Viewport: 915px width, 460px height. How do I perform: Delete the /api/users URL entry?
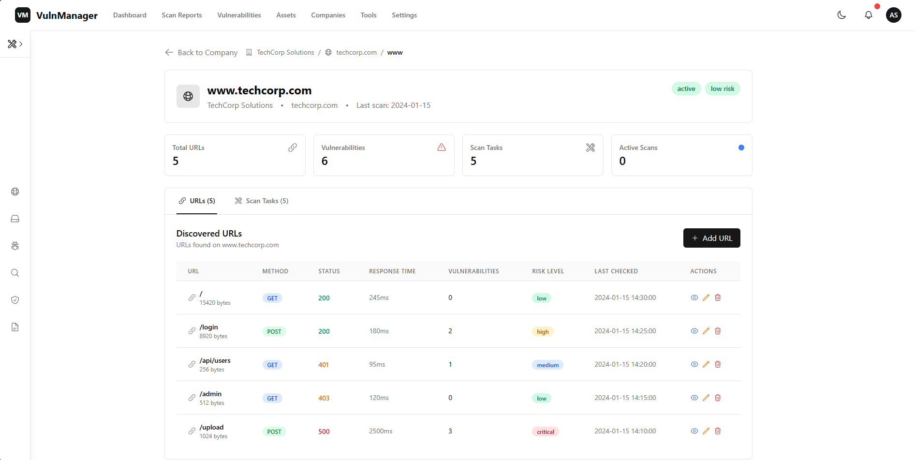point(718,364)
